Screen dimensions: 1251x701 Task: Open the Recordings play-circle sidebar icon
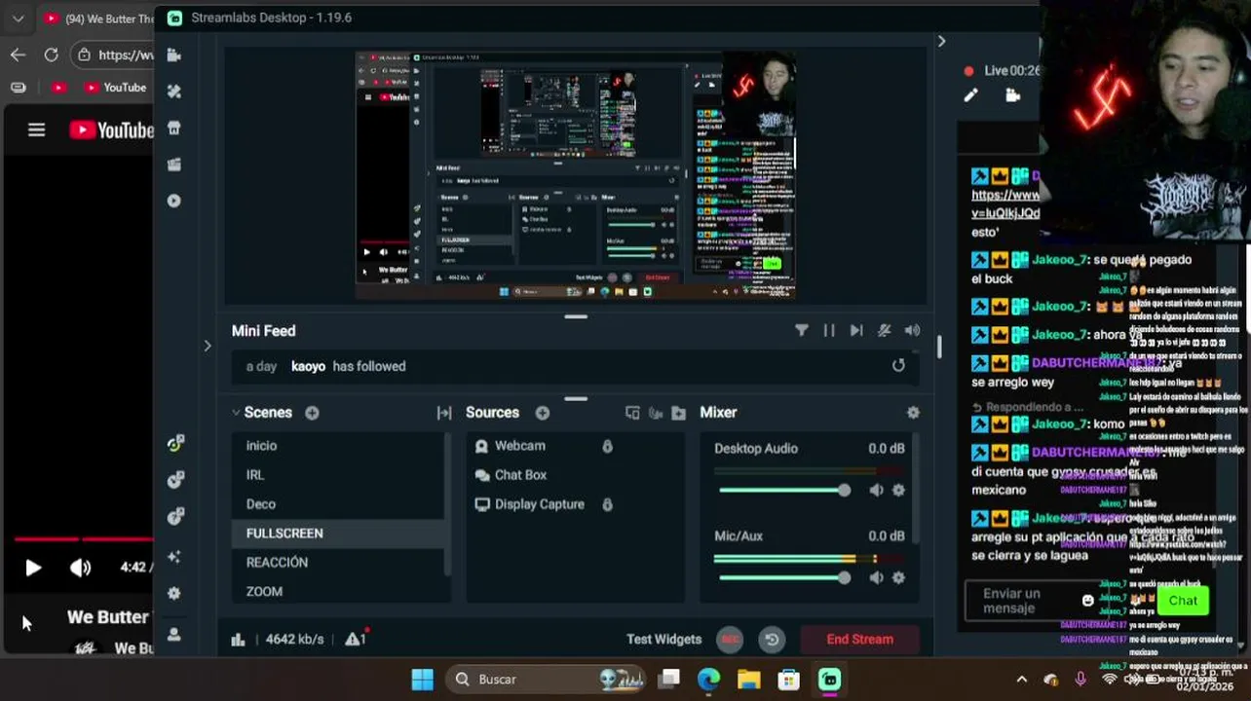174,201
